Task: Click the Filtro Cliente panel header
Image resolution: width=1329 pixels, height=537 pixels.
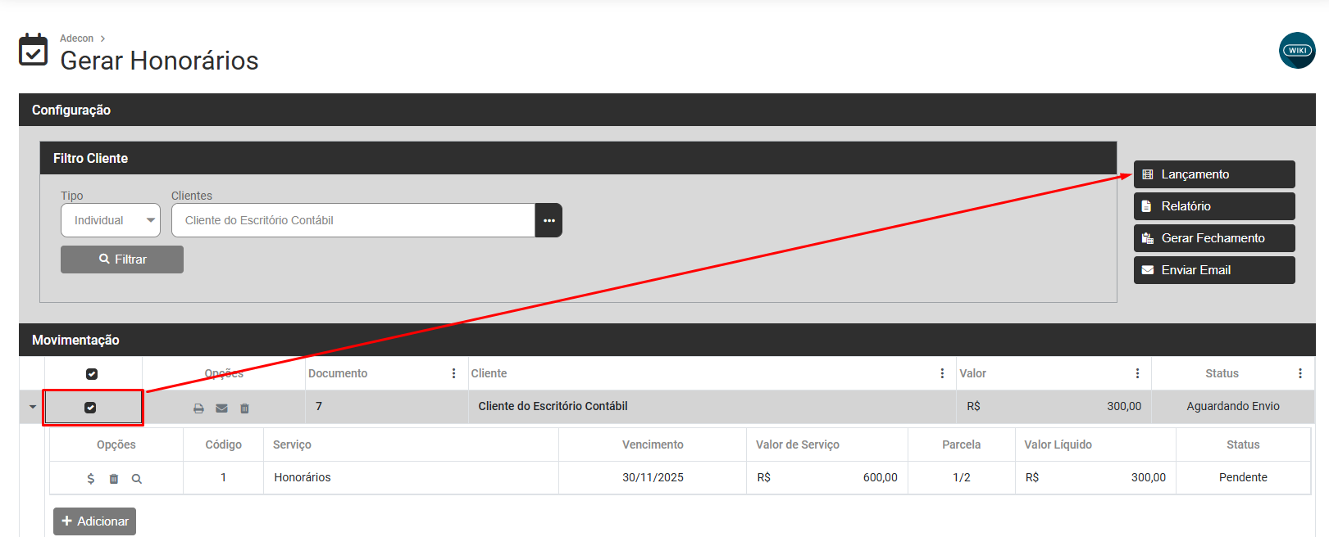Action: pos(578,158)
